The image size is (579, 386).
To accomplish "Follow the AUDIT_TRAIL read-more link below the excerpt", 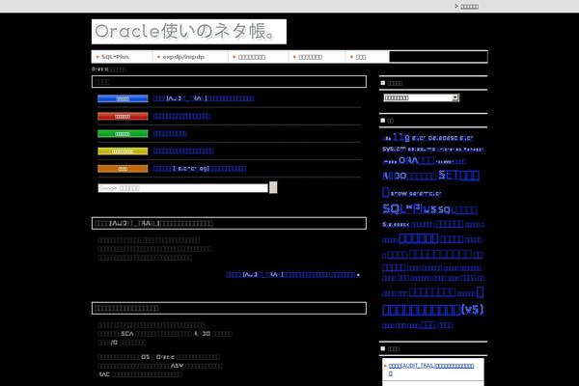I will coord(292,274).
